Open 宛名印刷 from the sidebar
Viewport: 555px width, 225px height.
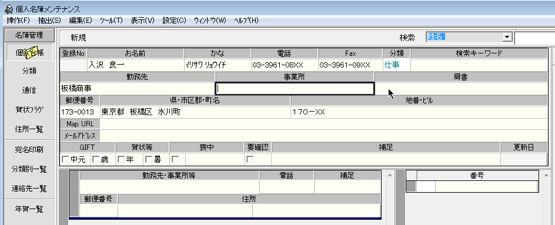pos(29,150)
